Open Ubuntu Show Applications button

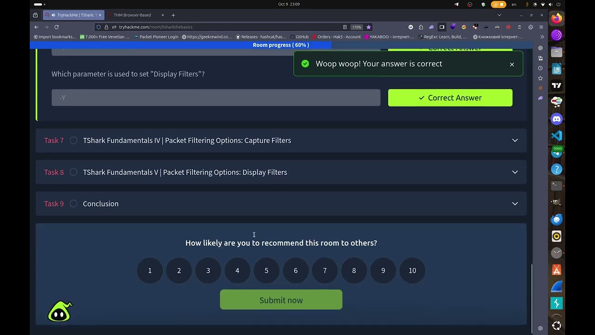click(556, 326)
